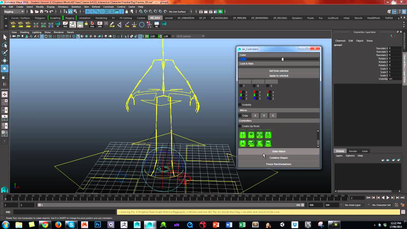Screen dimensions: 407x229
Task: Choose the Lasso select tool
Action: 5,45
